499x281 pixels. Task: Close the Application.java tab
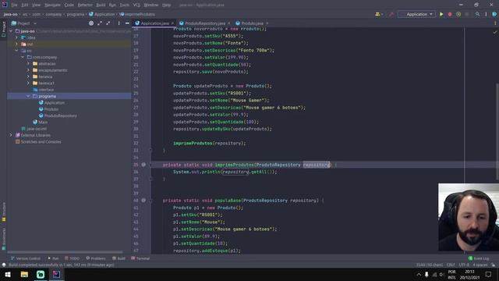pos(172,23)
